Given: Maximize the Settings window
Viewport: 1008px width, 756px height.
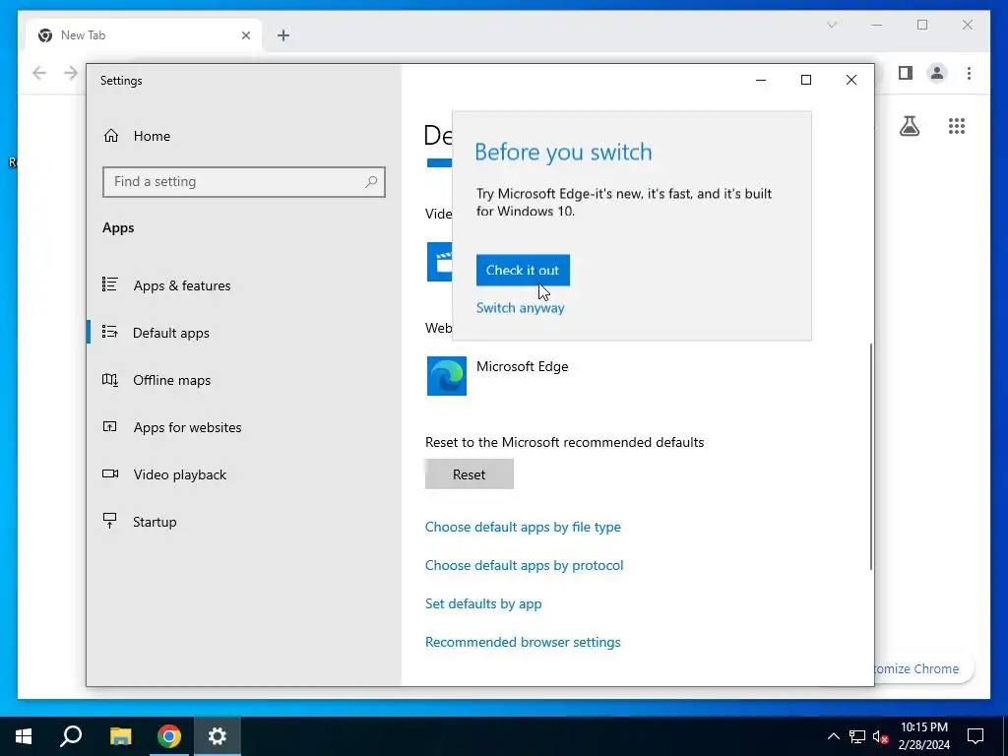Looking at the screenshot, I should [x=806, y=80].
